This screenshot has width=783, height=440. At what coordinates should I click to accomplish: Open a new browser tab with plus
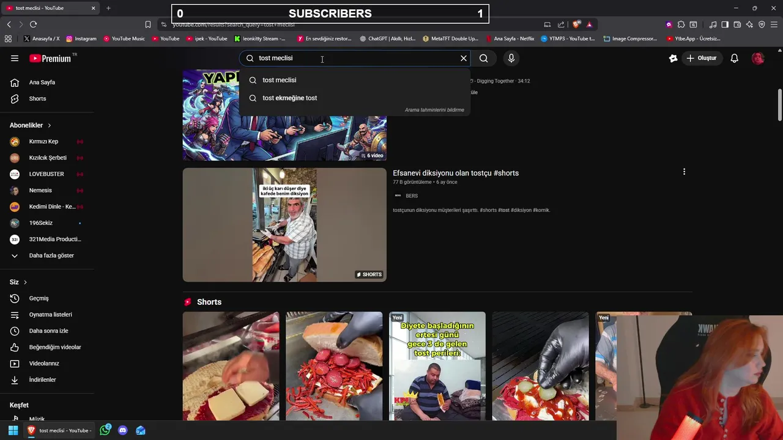coord(108,8)
